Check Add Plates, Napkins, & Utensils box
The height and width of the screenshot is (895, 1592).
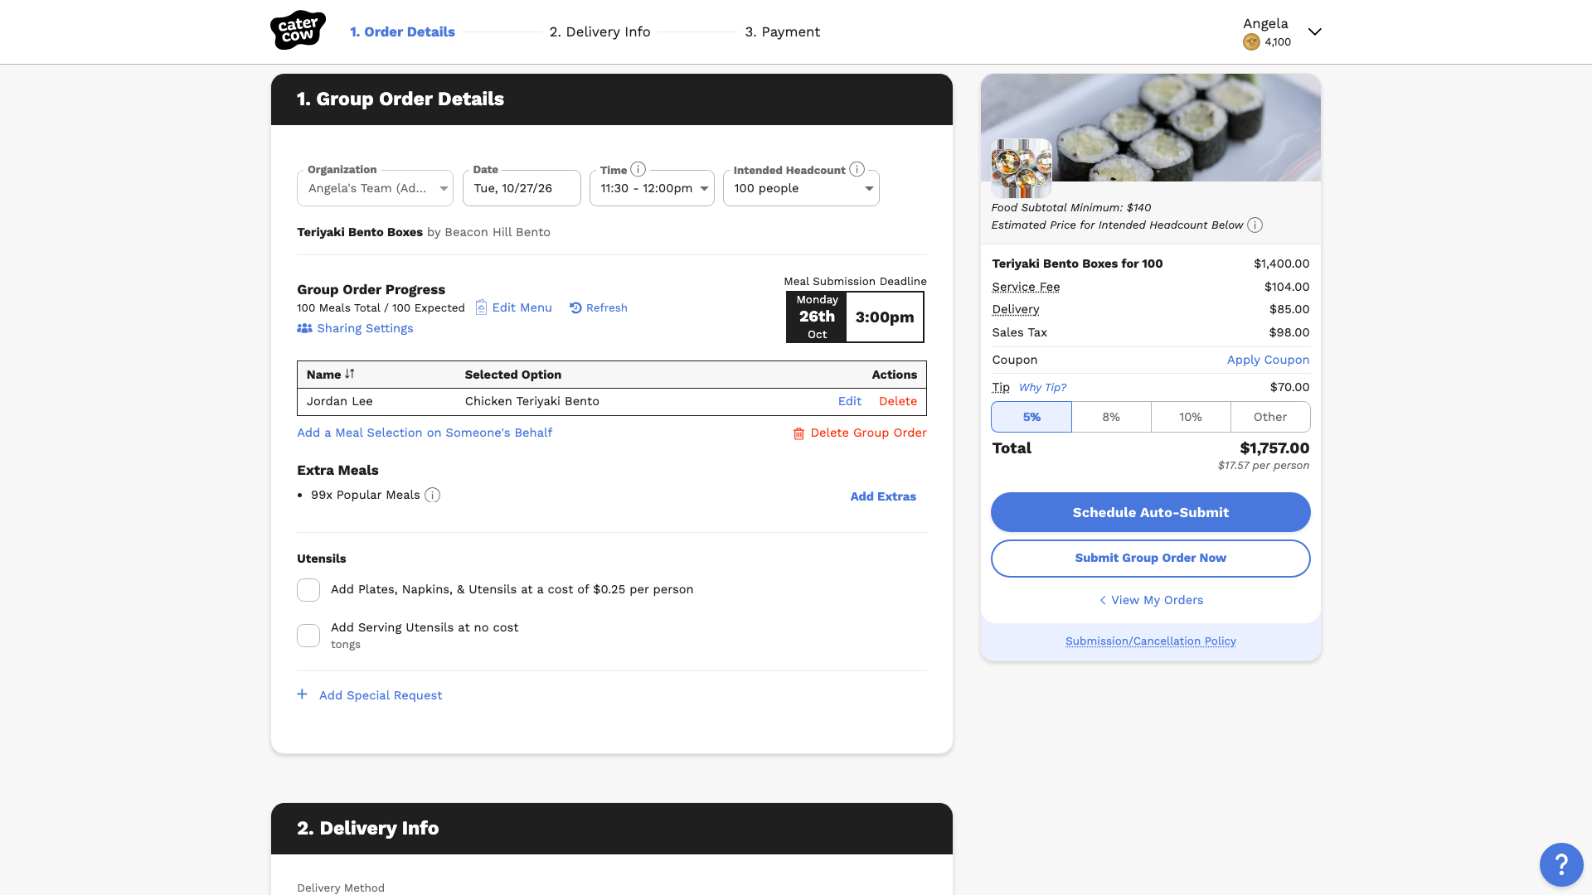[x=308, y=590]
